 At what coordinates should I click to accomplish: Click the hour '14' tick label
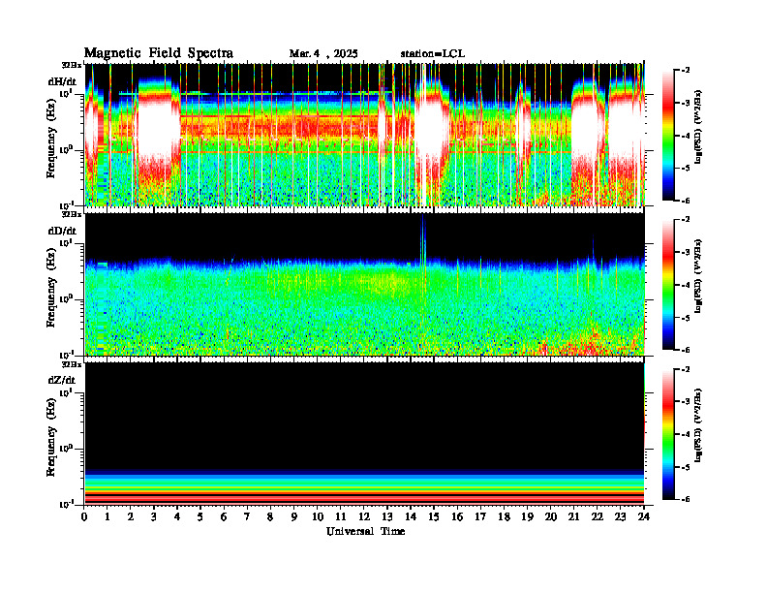pyautogui.click(x=411, y=516)
